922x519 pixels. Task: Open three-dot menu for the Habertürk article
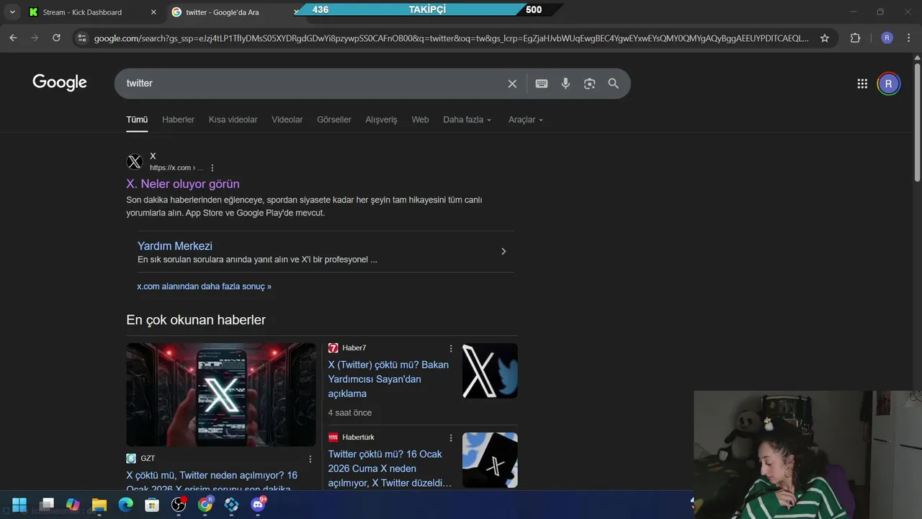point(451,438)
